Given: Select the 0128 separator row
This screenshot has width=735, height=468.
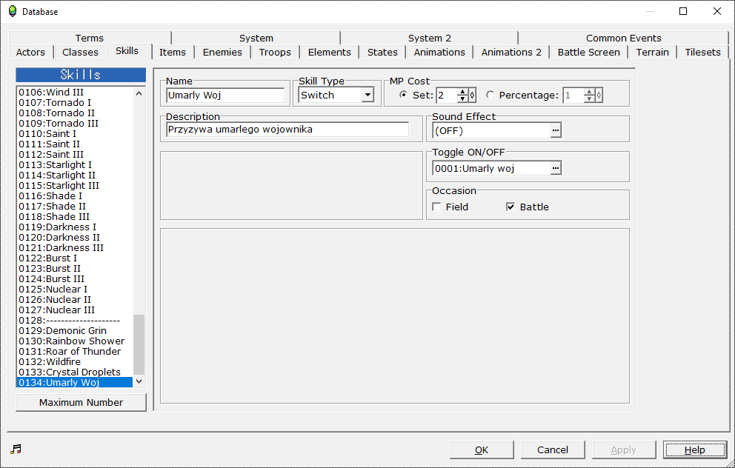Looking at the screenshot, I should coord(75,321).
